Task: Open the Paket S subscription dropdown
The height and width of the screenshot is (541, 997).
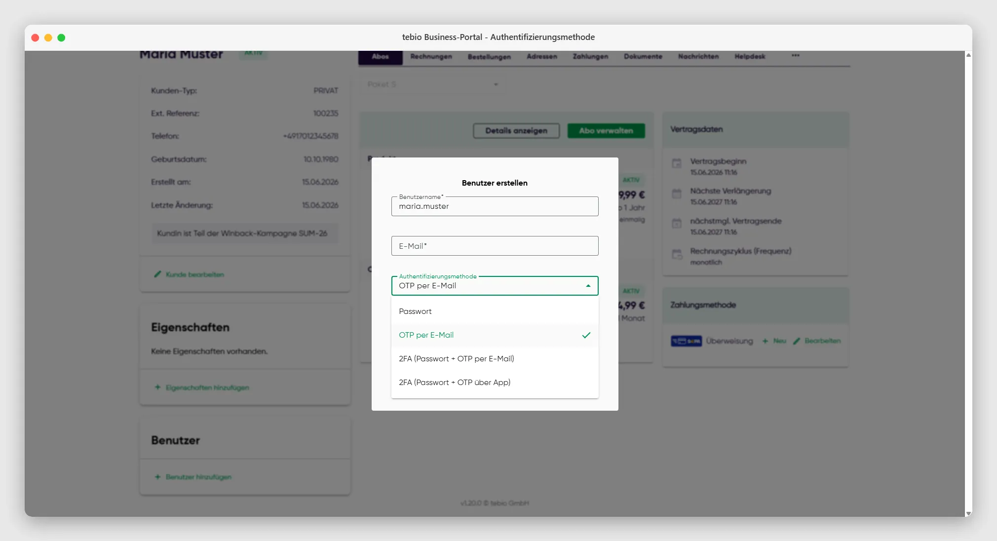Action: coord(432,84)
